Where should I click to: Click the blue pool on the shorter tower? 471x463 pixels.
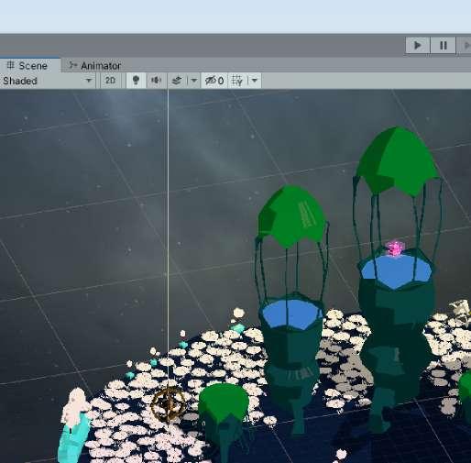[291, 314]
